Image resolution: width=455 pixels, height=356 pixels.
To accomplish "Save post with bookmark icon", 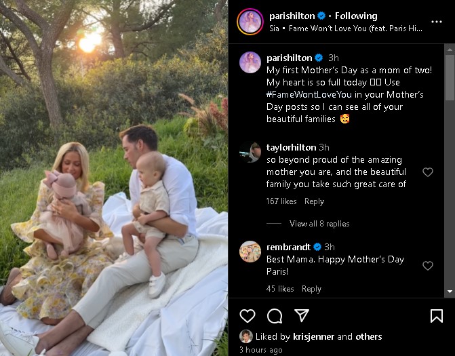I will [437, 316].
